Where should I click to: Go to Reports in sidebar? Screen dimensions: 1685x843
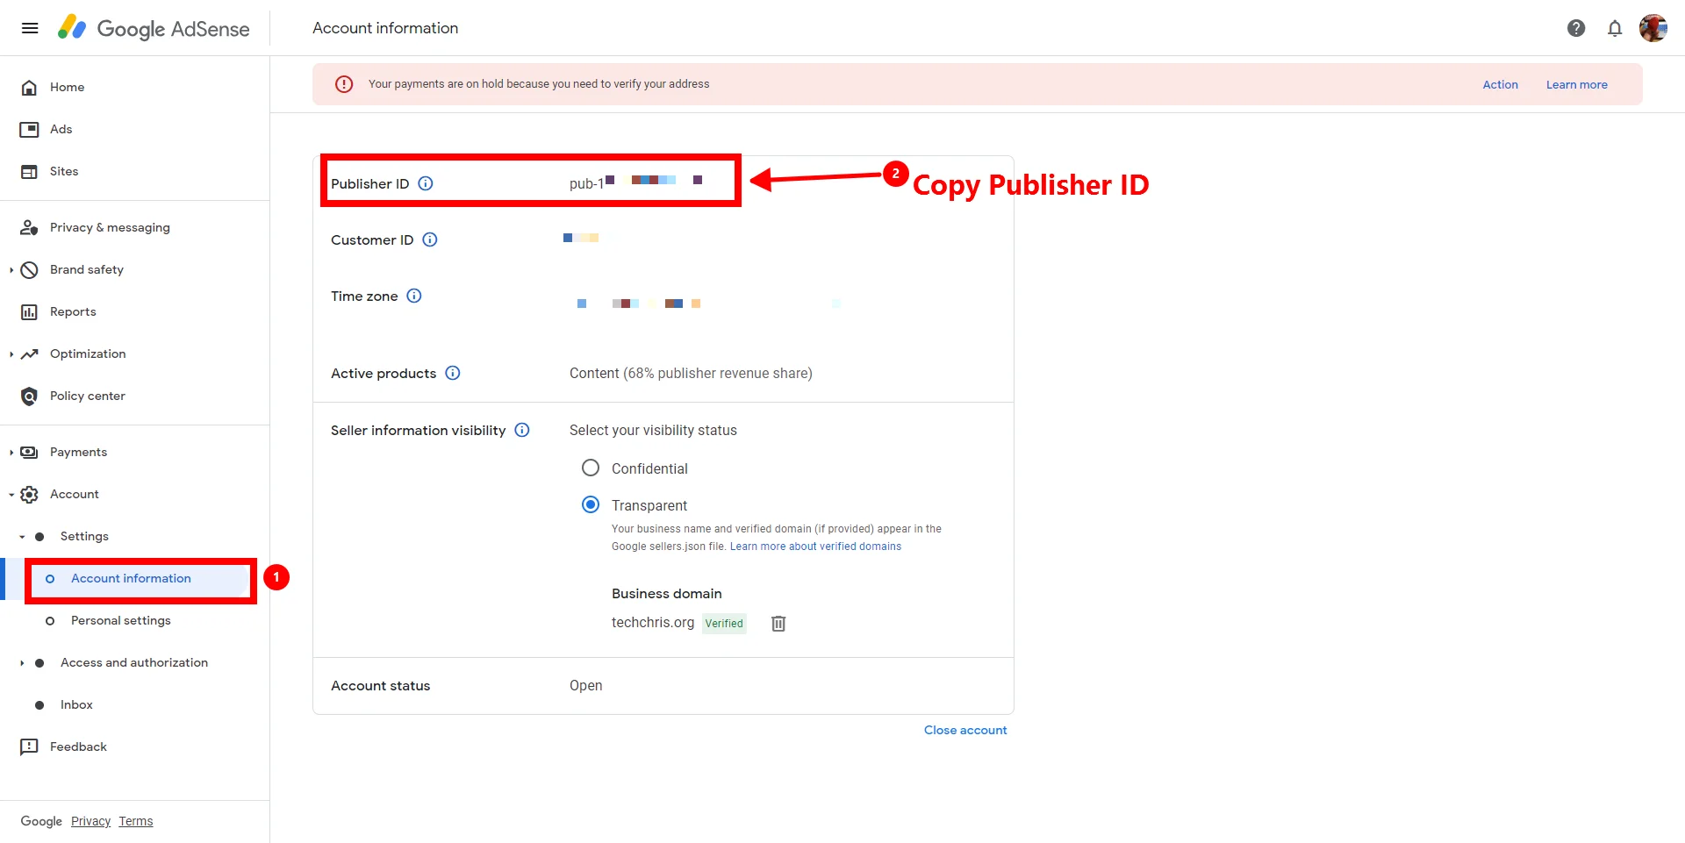73,311
